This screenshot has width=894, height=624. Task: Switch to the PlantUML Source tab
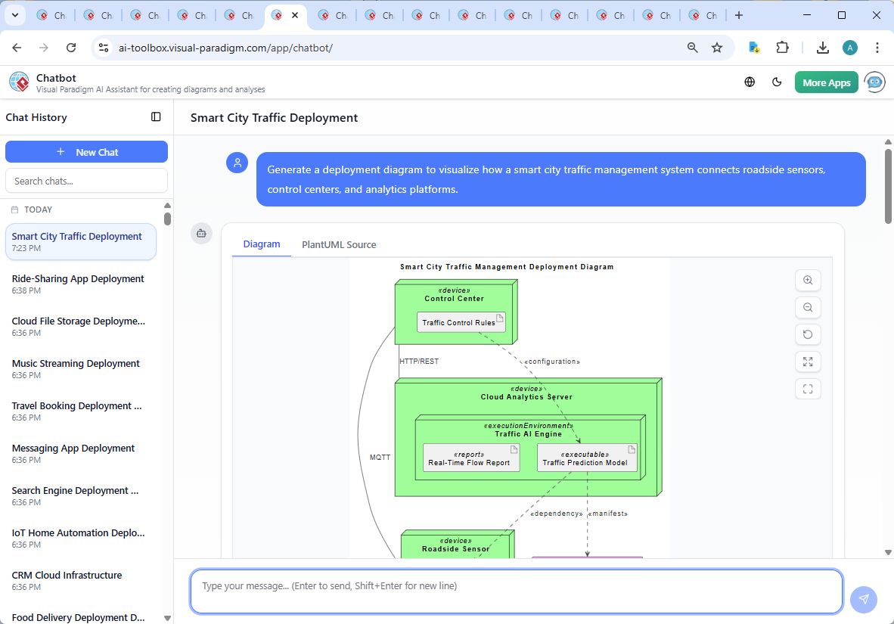[338, 244]
